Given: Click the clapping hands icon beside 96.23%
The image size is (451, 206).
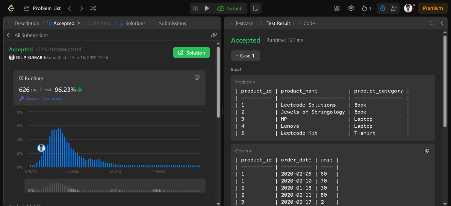Looking at the screenshot, I should pyautogui.click(x=80, y=90).
